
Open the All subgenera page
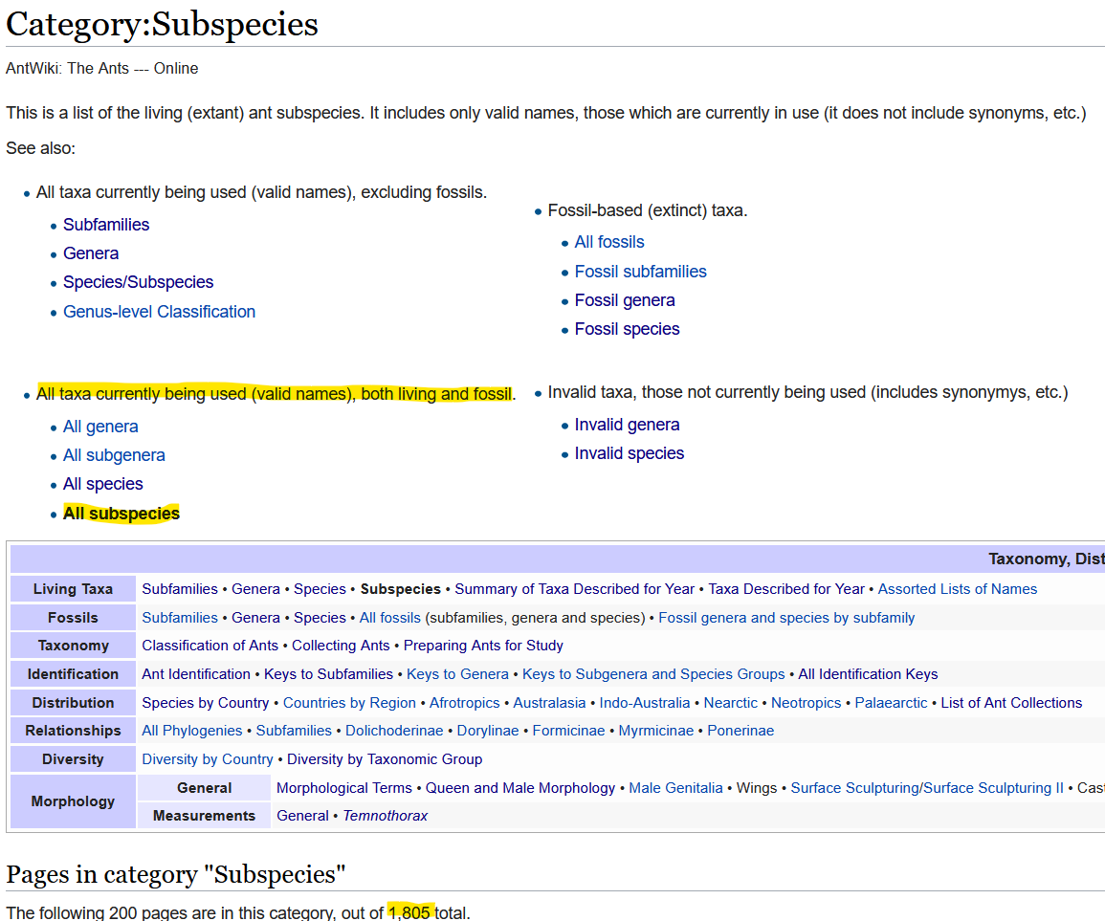tap(114, 455)
